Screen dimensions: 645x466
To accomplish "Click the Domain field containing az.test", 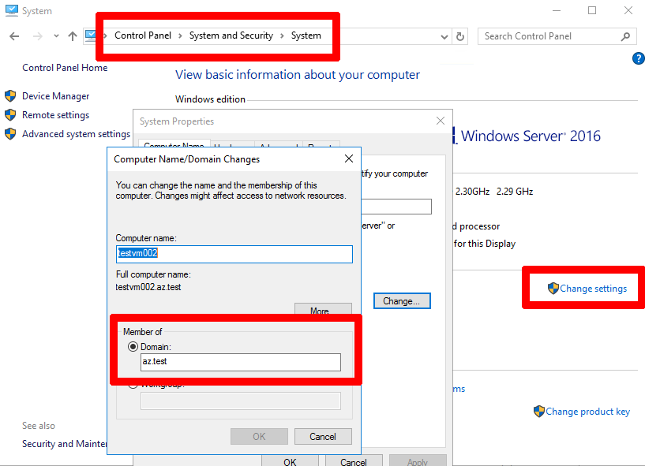I will pos(240,362).
